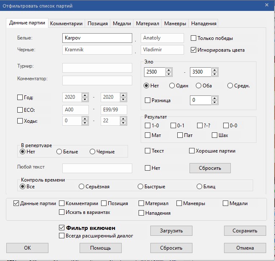Decrease the maximum Elo 3500 spinner
The height and width of the screenshot is (261, 275).
point(214,74)
